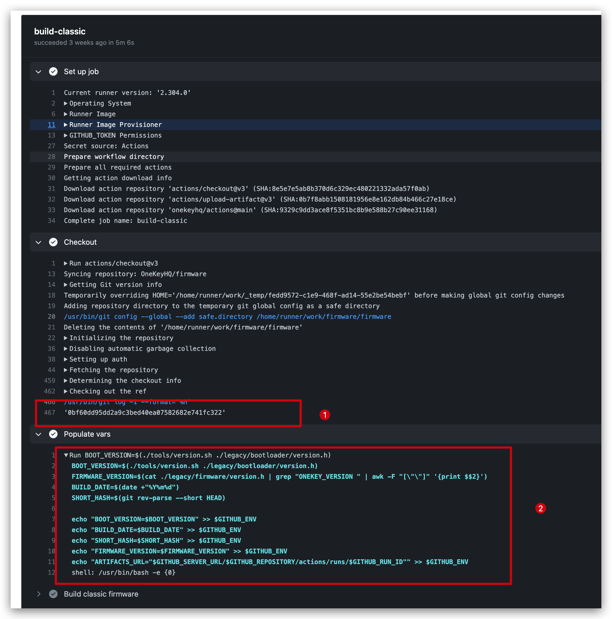This screenshot has width=612, height=619.
Task: Expand the Build classic firmware step
Action: [38, 594]
